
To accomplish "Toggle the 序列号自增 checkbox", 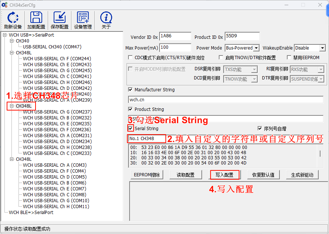I will click(x=260, y=129).
